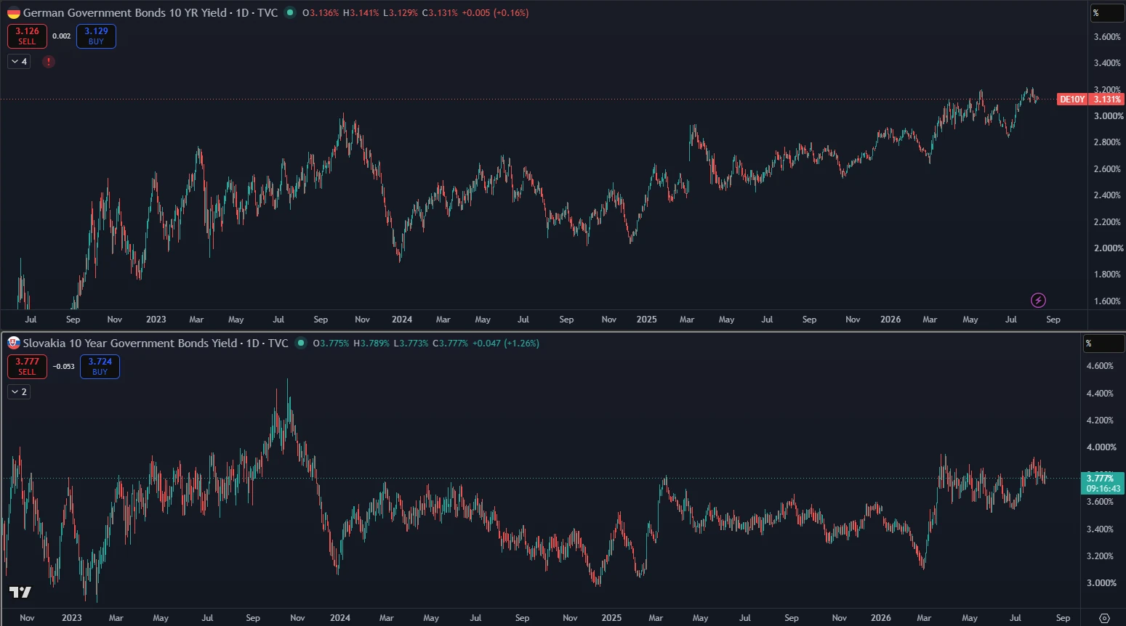Click the 2024 label on Slovakia chart time axis
1126x626 pixels.
(340, 618)
